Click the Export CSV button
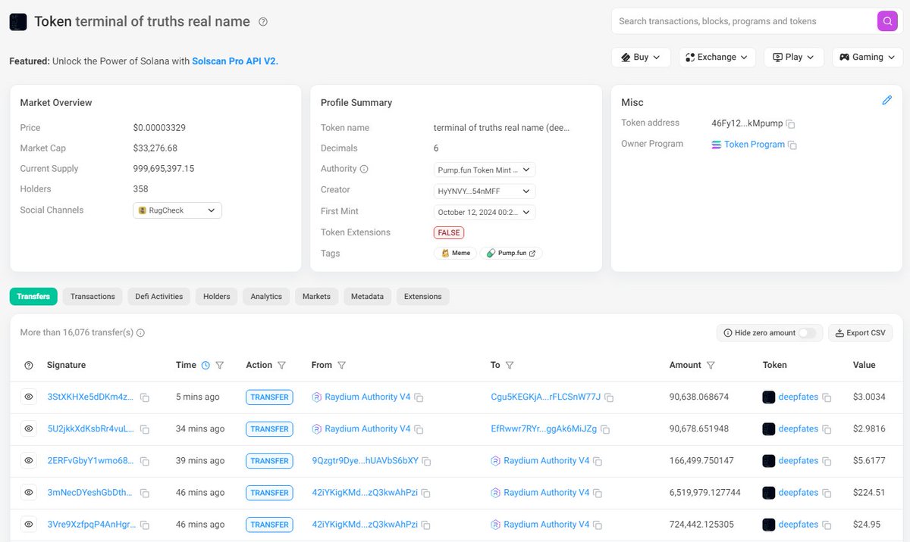The height and width of the screenshot is (542, 910). point(860,333)
